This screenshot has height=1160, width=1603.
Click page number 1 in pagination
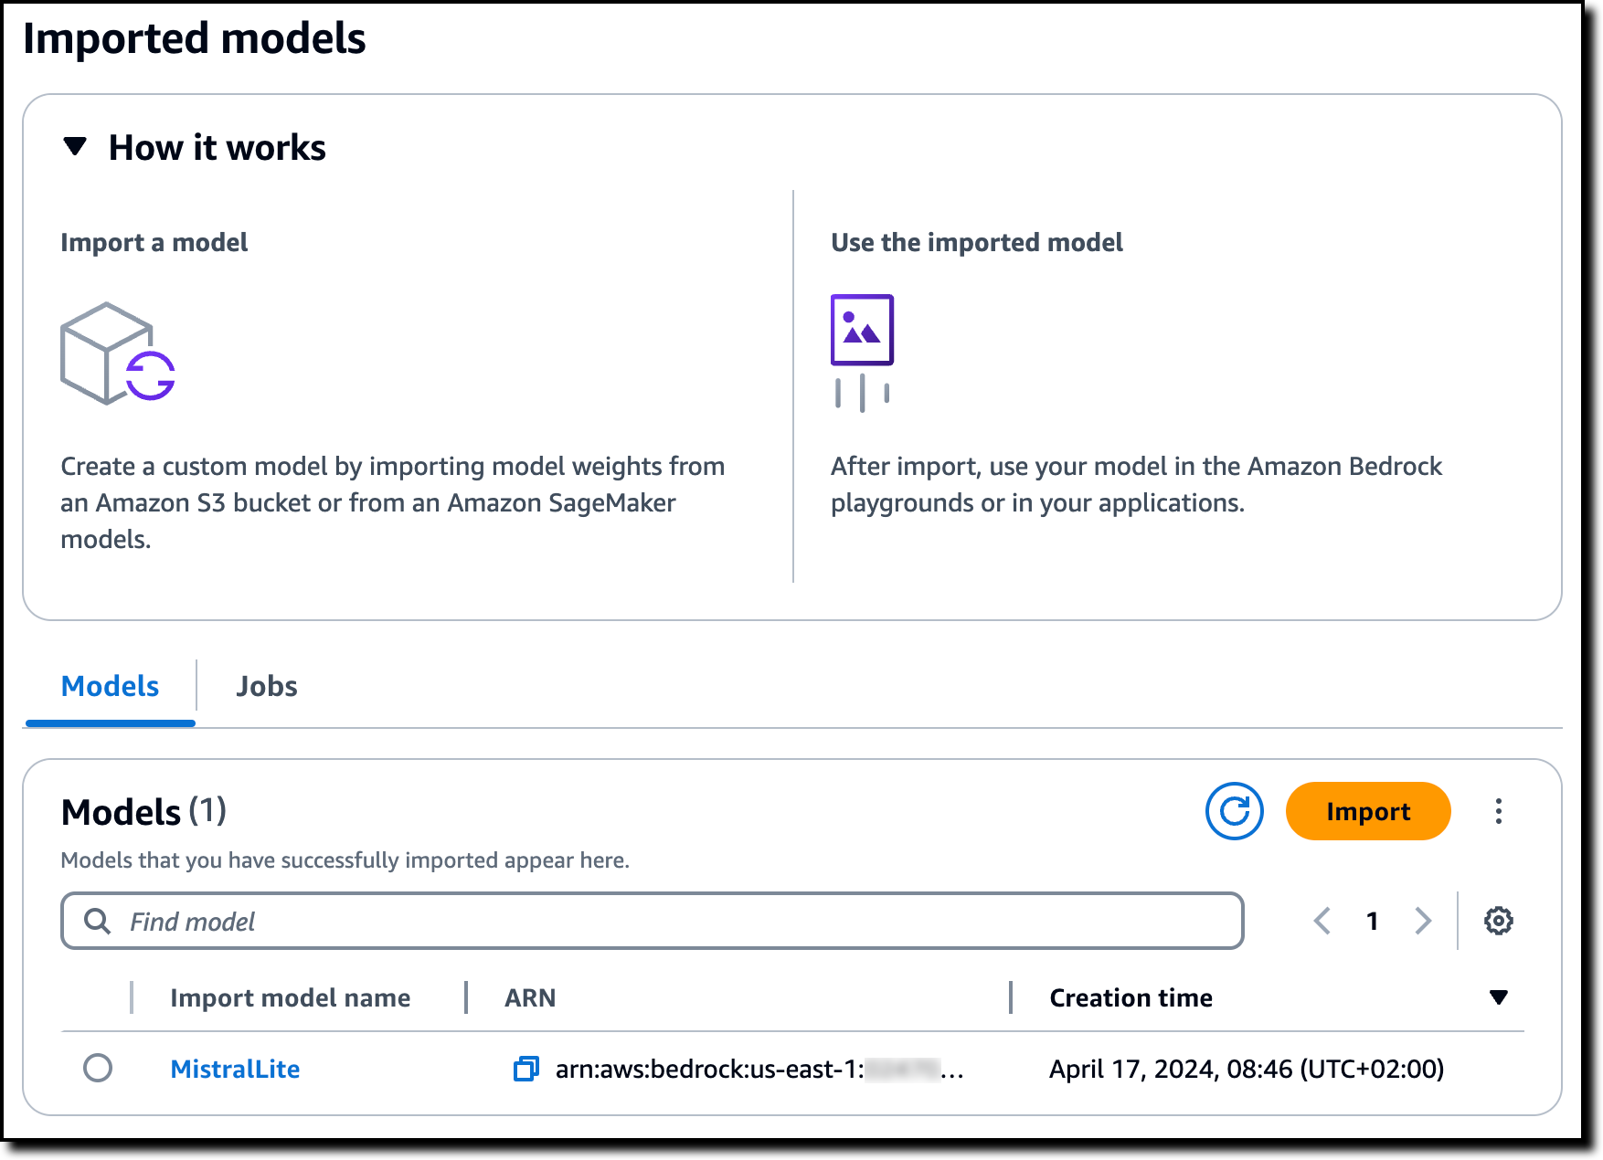pyautogui.click(x=1373, y=921)
